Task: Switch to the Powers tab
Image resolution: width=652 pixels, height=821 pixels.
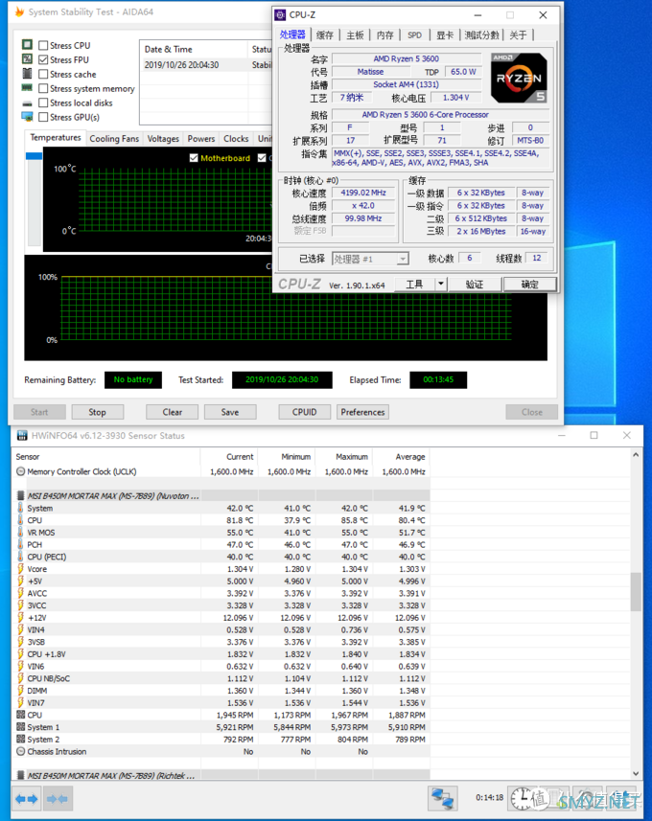Action: 201,138
